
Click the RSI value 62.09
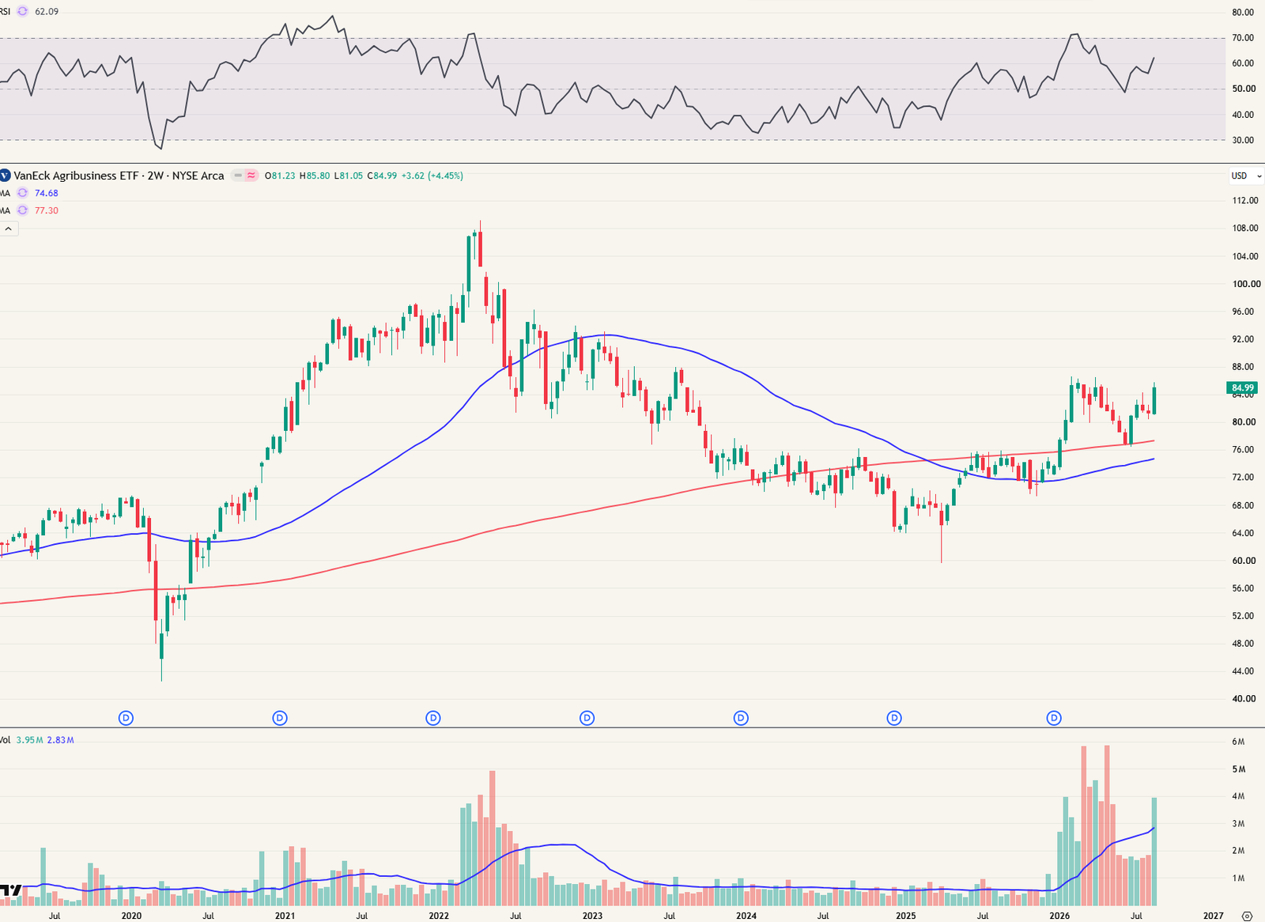click(47, 12)
